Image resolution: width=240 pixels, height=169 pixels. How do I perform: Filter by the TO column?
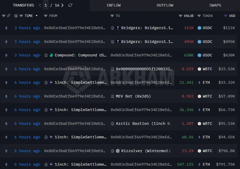point(112,16)
